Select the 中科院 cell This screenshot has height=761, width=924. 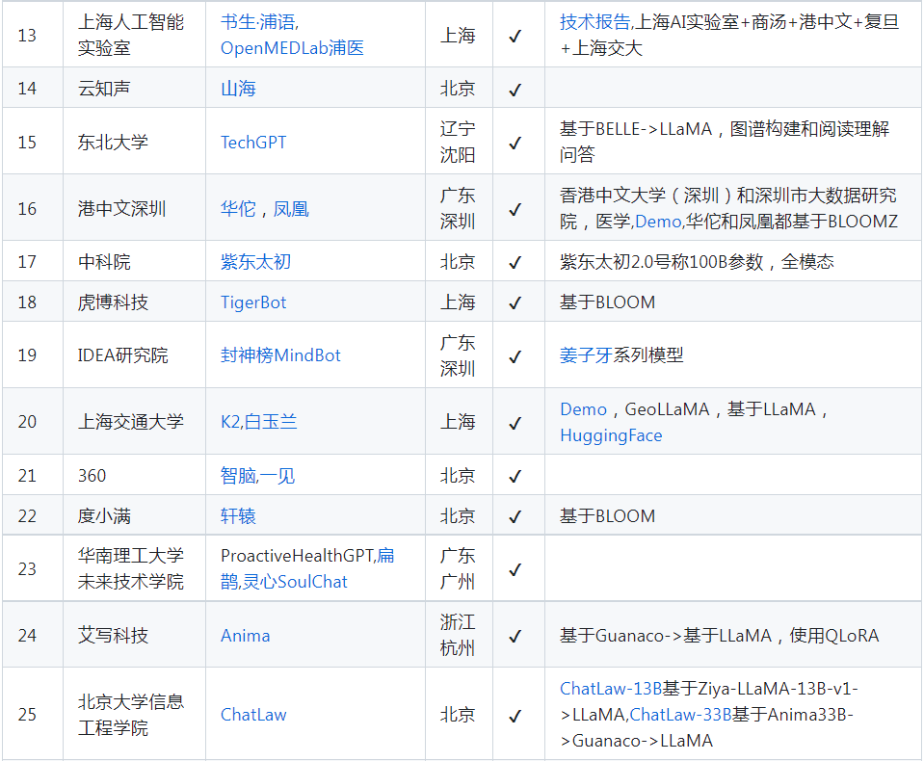coord(134,261)
